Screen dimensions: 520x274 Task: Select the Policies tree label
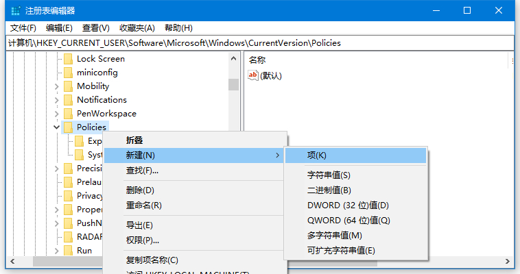(x=91, y=127)
